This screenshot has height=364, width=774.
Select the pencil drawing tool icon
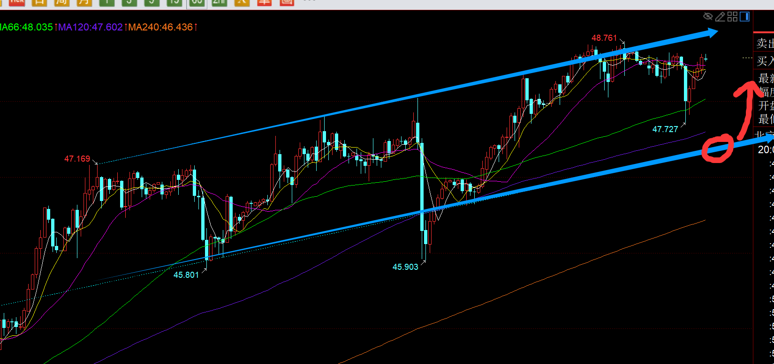(720, 17)
